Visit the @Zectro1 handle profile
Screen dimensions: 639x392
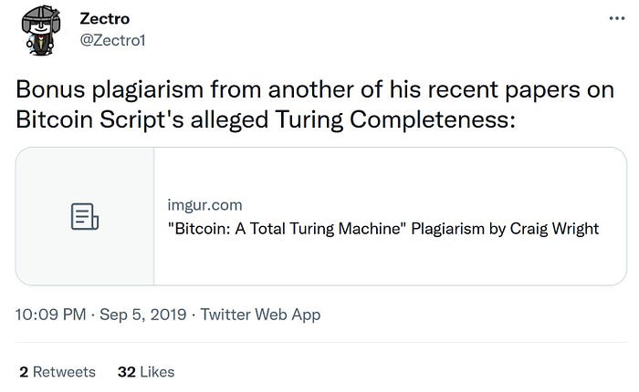[112, 40]
